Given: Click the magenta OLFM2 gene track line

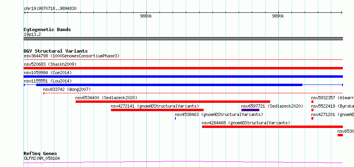Looking at the screenshot, I should click(183, 162).
